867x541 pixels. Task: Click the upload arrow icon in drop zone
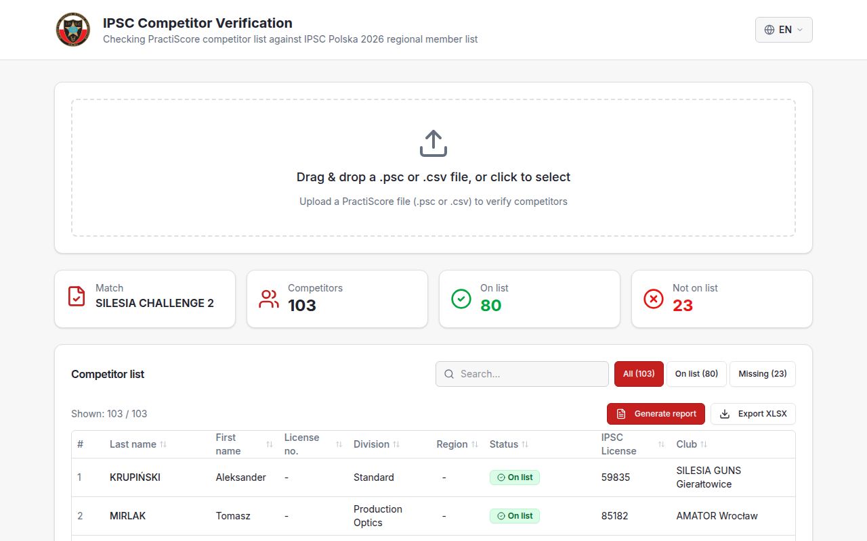433,144
